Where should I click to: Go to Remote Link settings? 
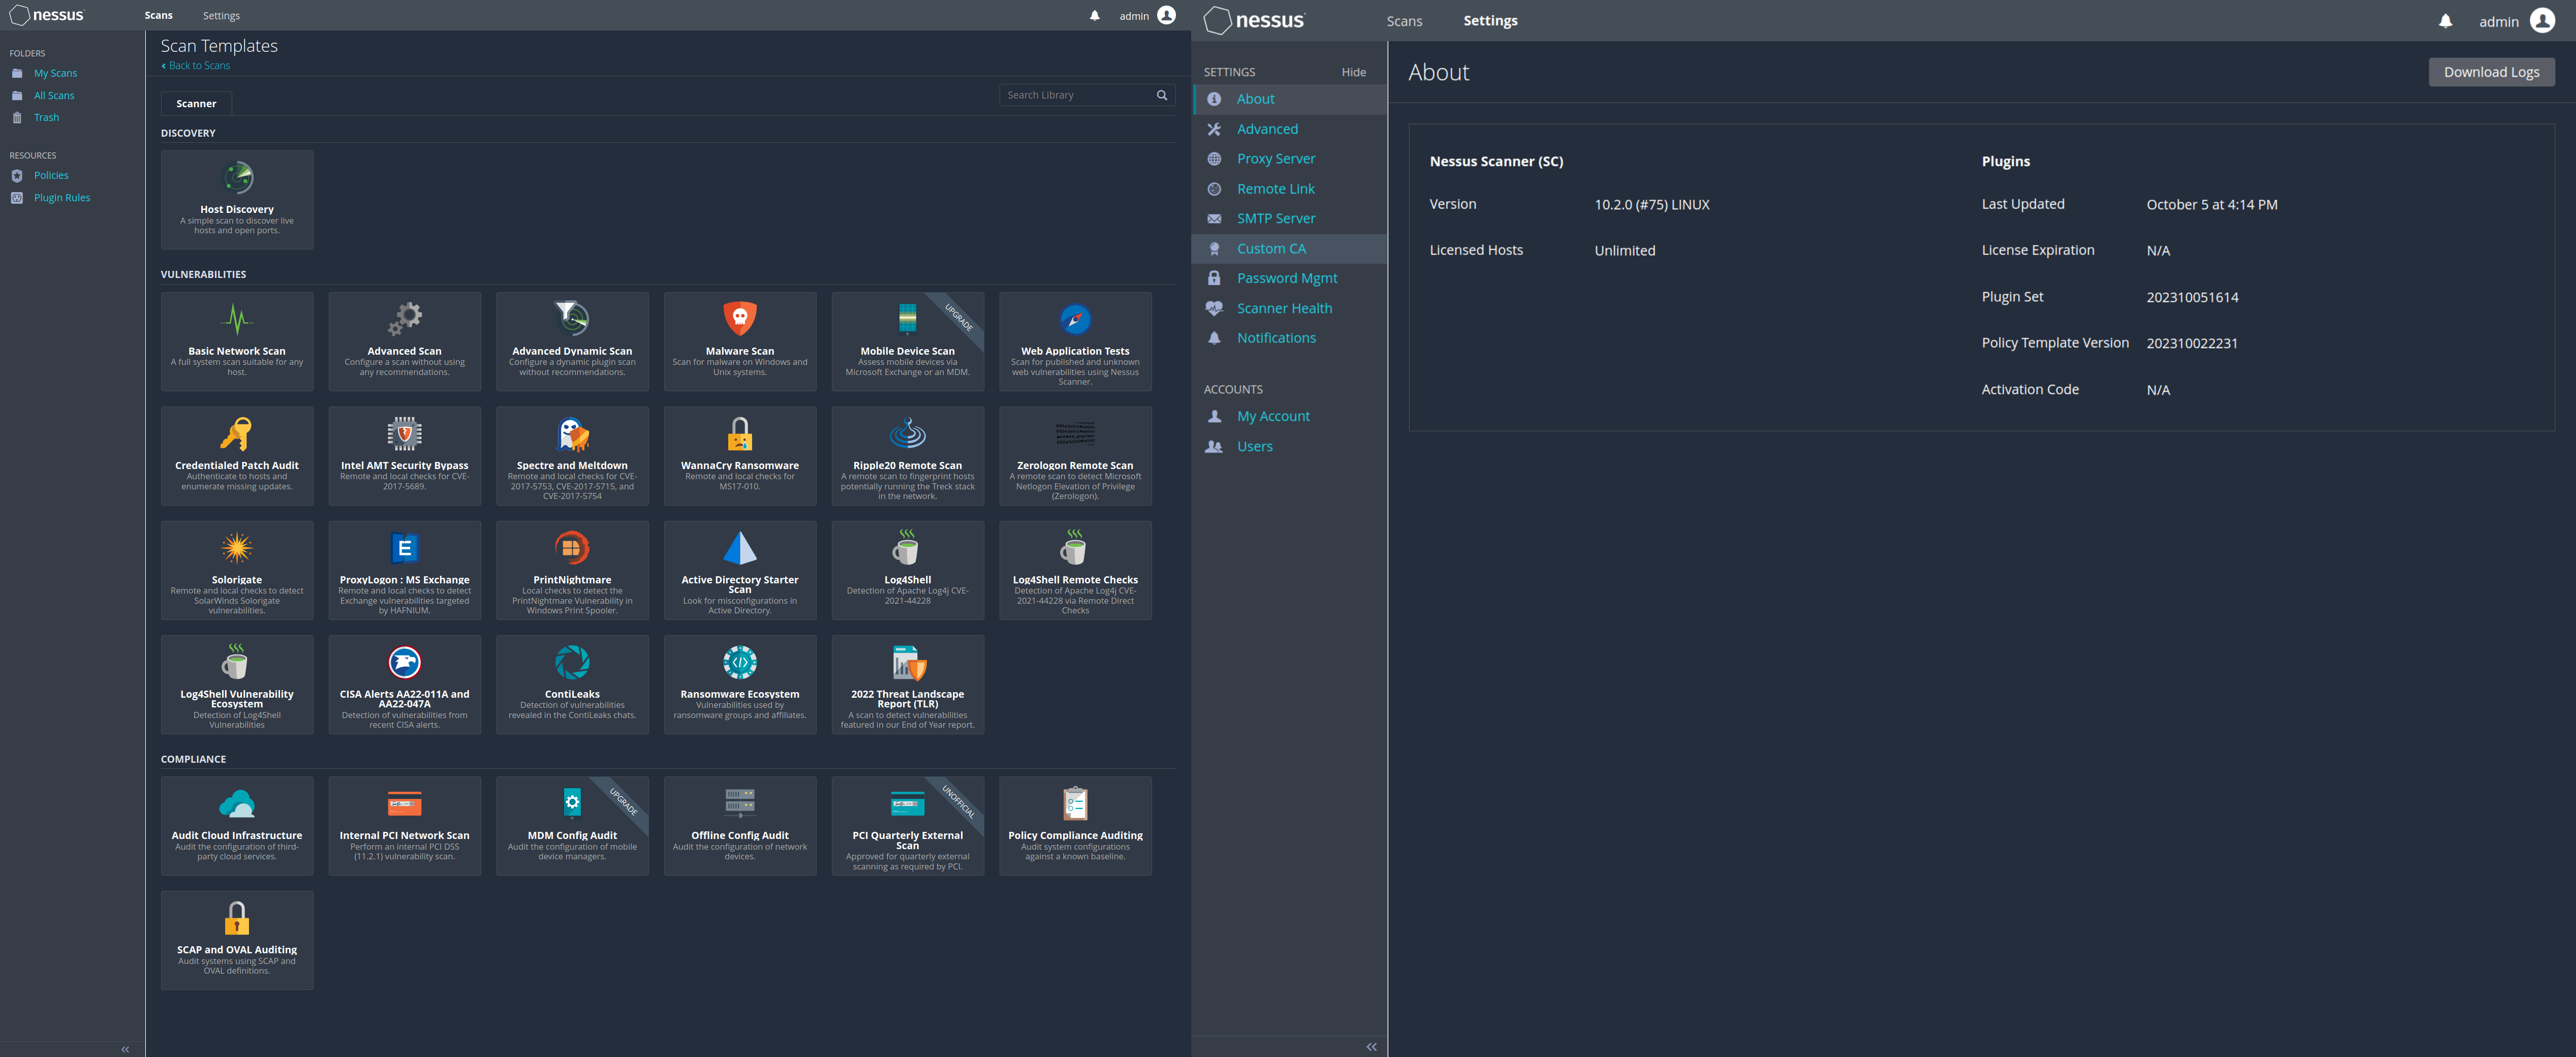click(1289, 189)
